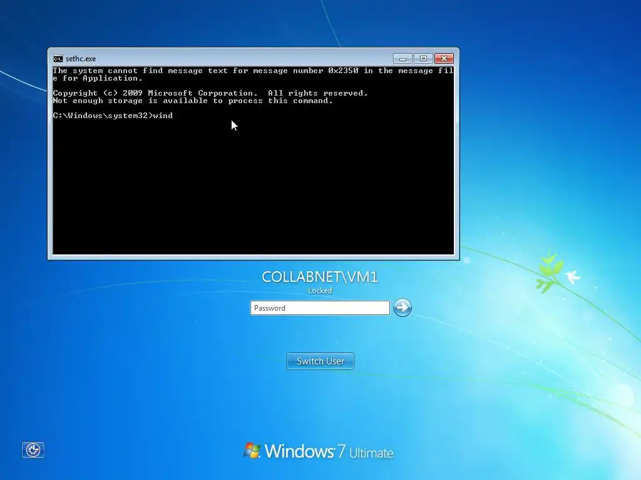Submit password with the arrow button
Image resolution: width=641 pixels, height=480 pixels.
click(x=403, y=307)
